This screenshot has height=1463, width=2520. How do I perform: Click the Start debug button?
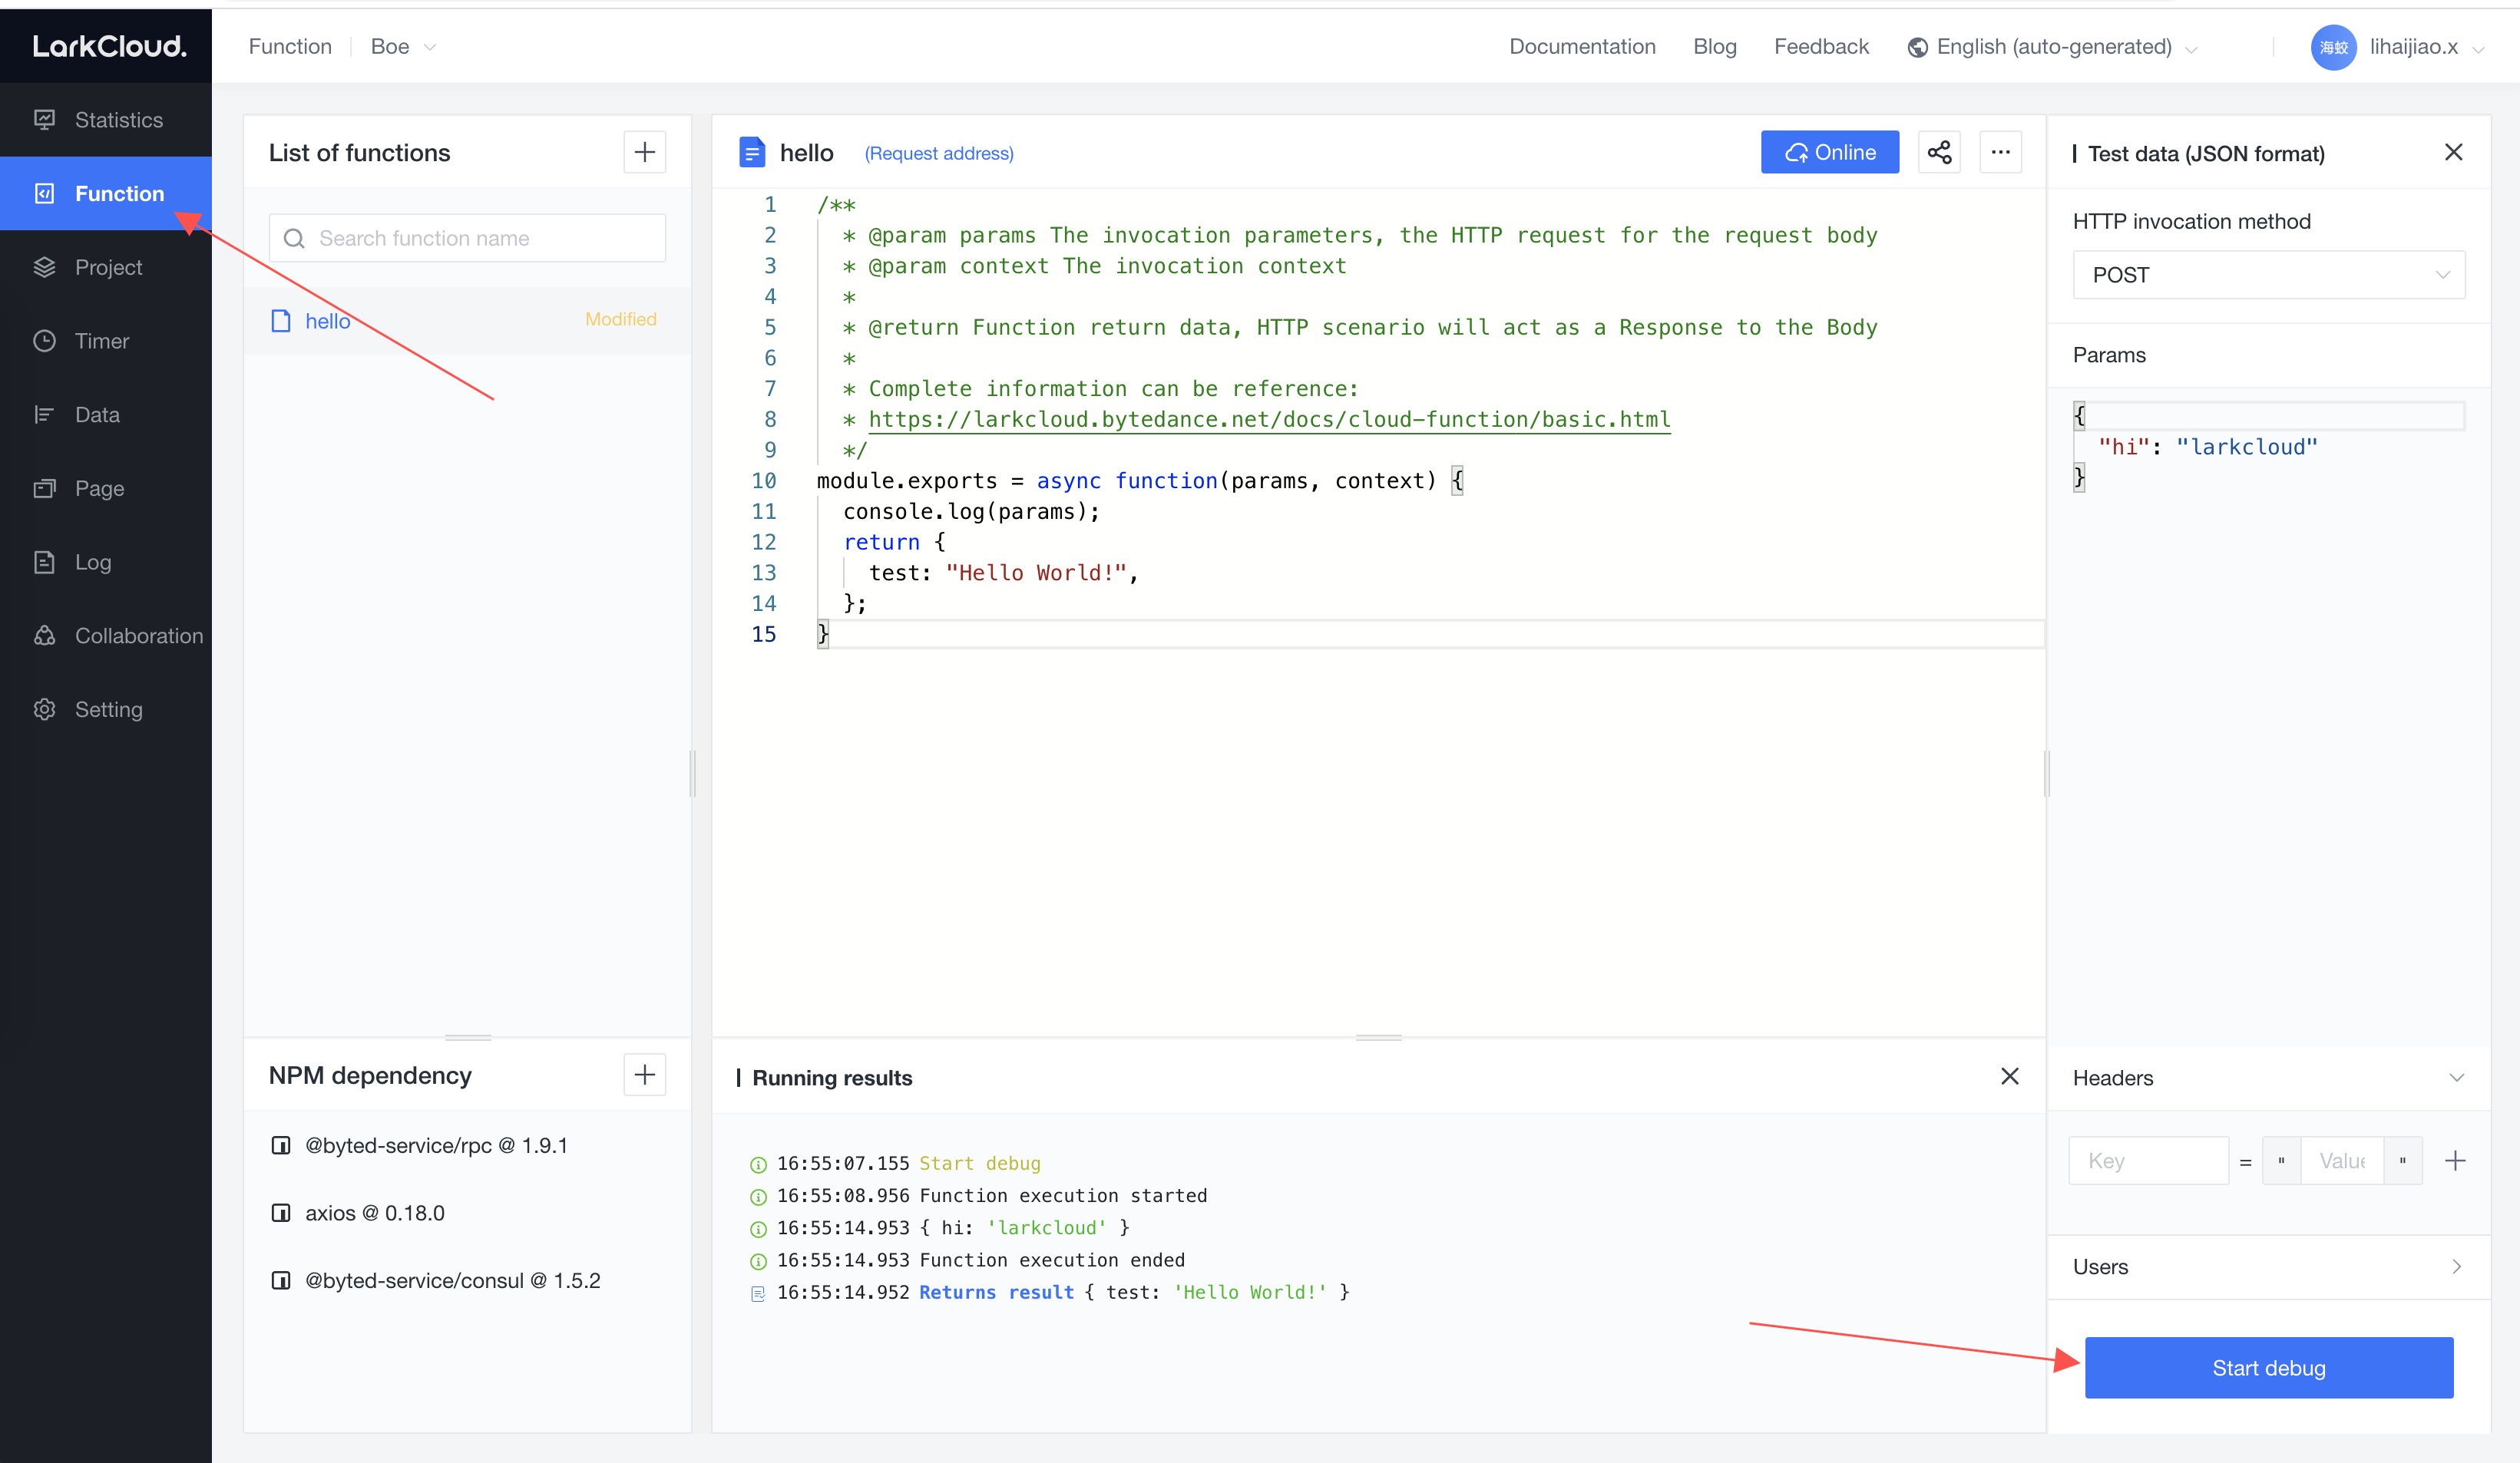(x=2268, y=1368)
